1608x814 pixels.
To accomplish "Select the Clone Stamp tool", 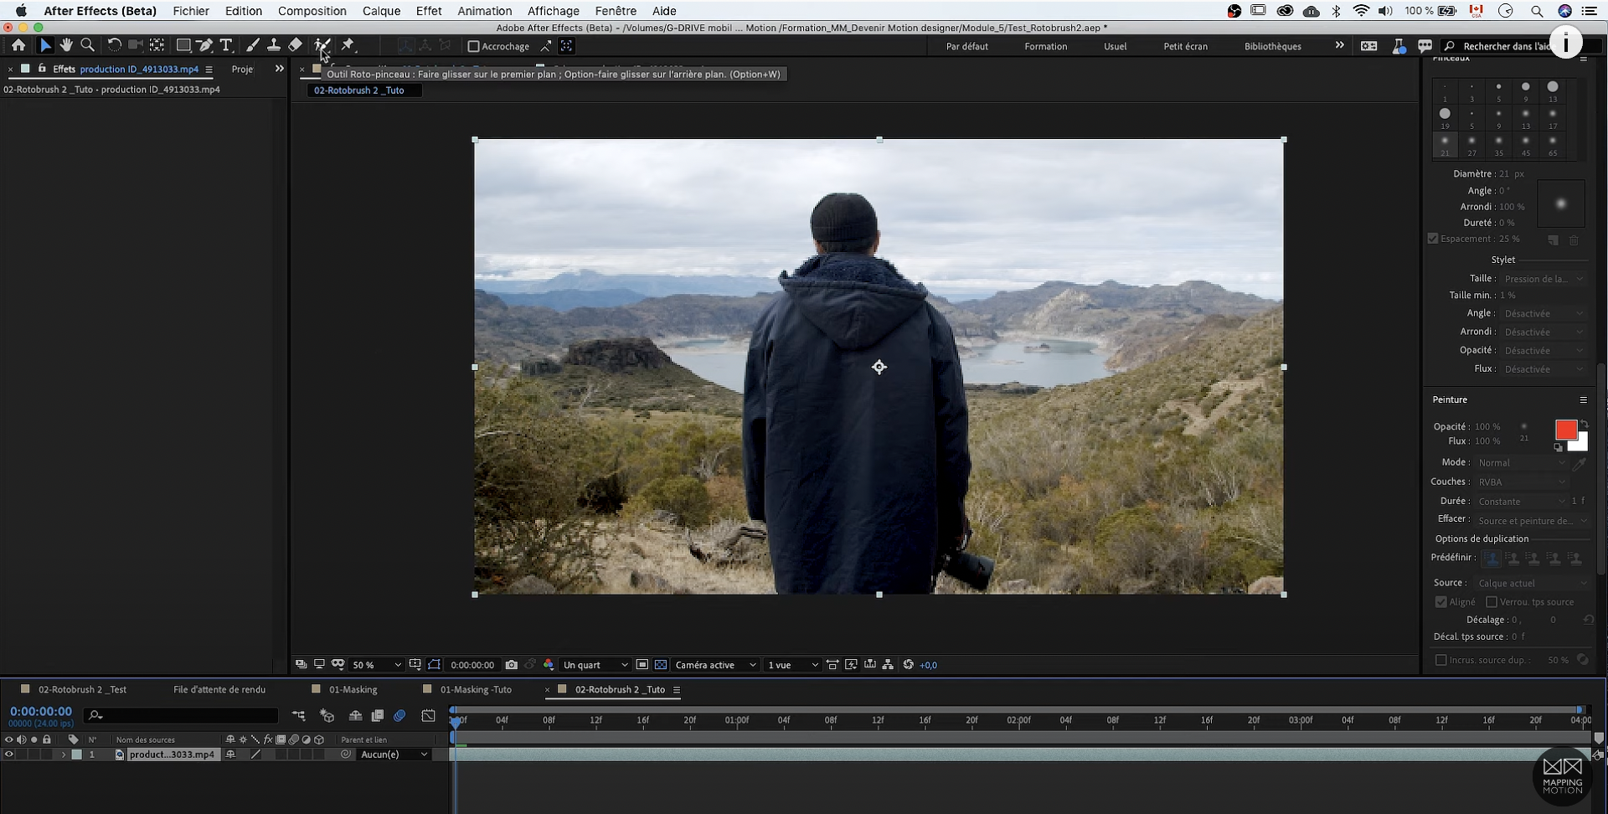I will pos(273,45).
